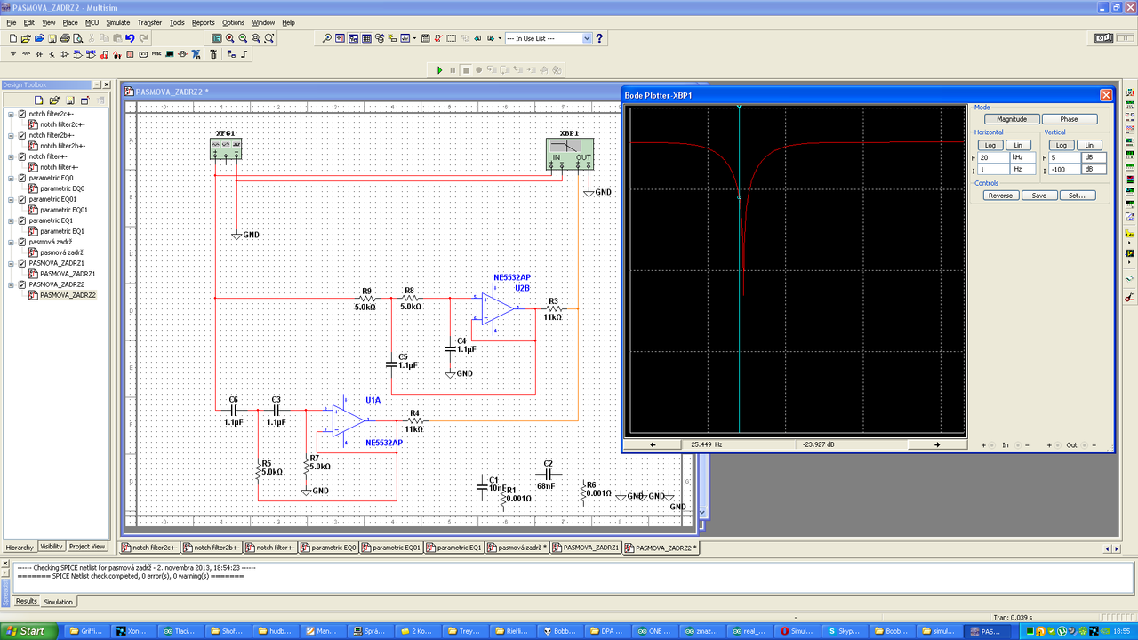This screenshot has width=1138, height=640.
Task: Collapse the pasmová zadrž tree node
Action: [11, 242]
